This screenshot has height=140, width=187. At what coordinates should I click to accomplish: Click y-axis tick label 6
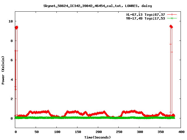click(x=12, y=60)
